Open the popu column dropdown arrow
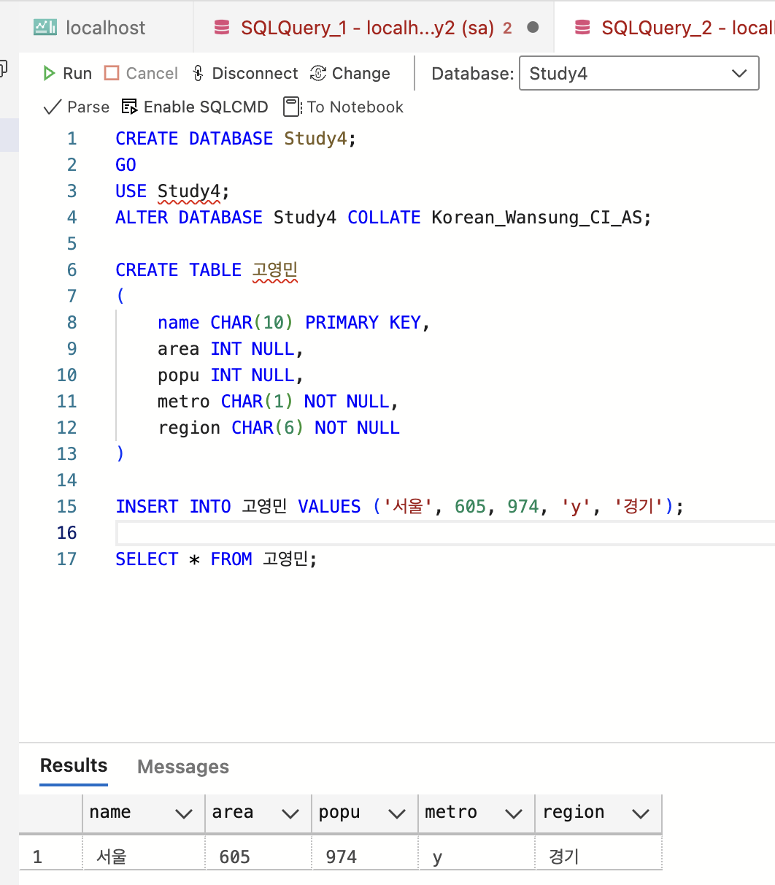The width and height of the screenshot is (775, 885). (x=397, y=813)
